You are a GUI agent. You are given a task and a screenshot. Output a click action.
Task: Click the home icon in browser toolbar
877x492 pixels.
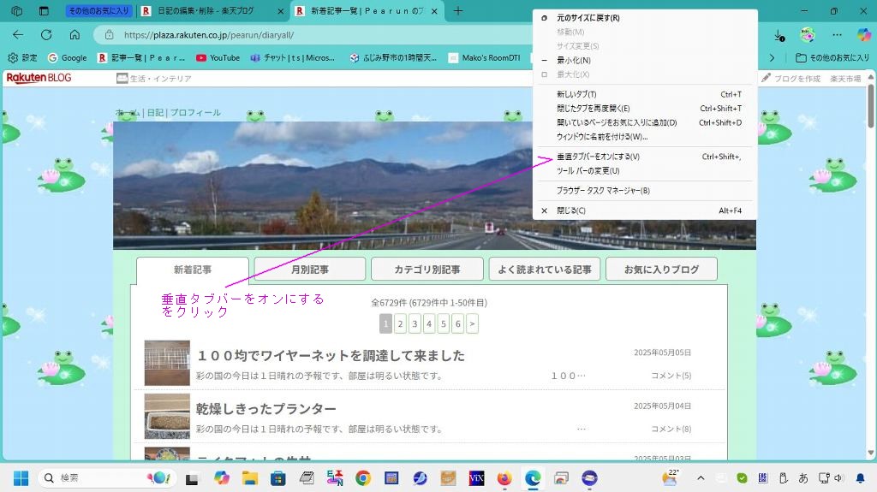[x=75, y=35]
